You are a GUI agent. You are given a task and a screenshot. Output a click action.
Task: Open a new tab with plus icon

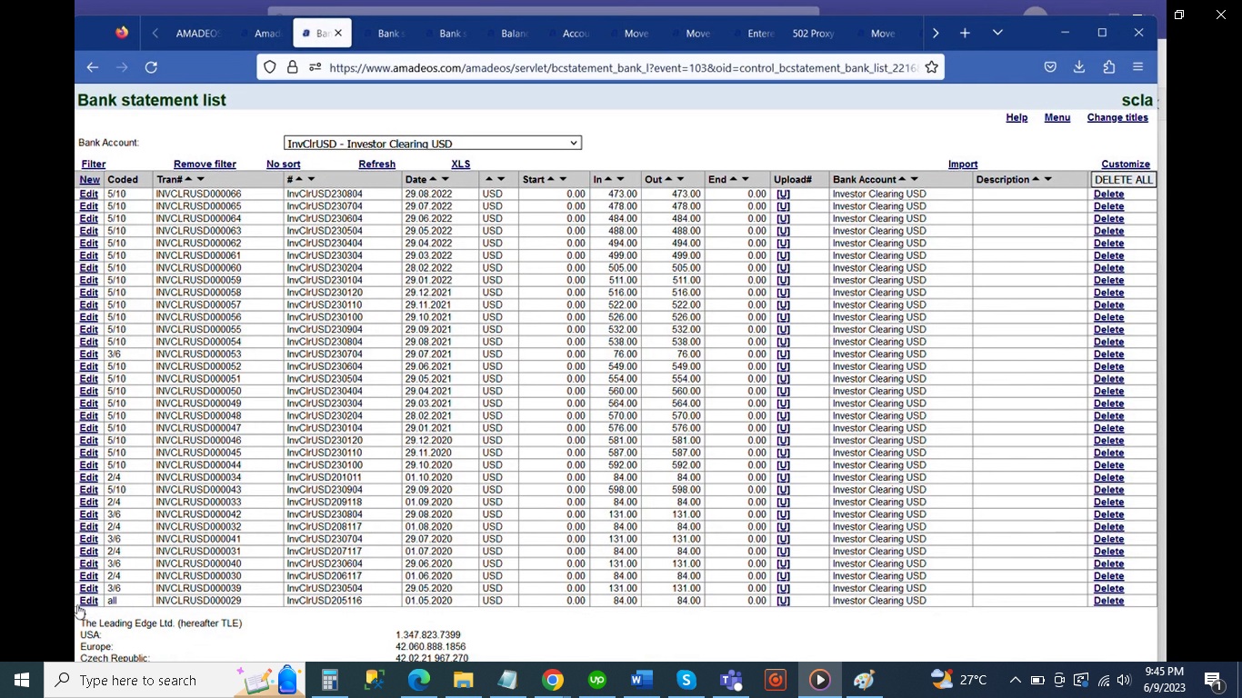point(965,34)
